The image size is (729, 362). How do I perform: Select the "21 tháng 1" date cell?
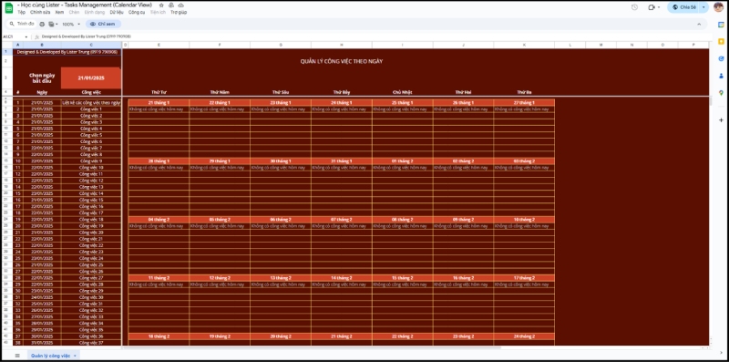pos(159,102)
